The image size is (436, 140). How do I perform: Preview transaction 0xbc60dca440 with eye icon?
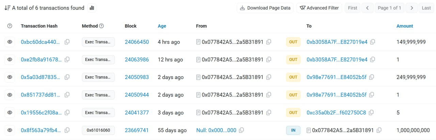click(10, 42)
